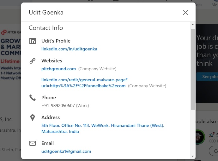The width and height of the screenshot is (218, 161).
Task: Click the Email section label
Action: point(47,143)
